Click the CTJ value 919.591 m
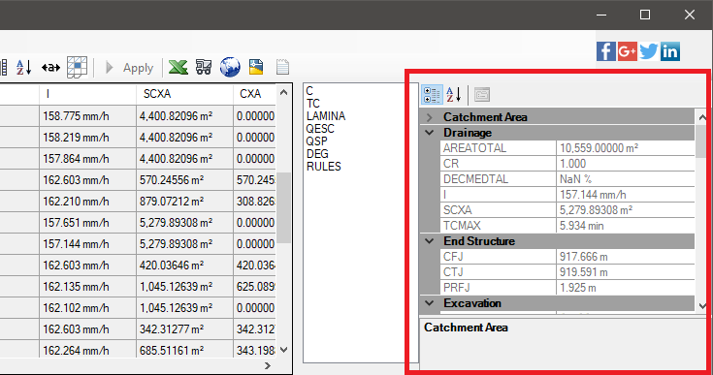 pos(626,272)
